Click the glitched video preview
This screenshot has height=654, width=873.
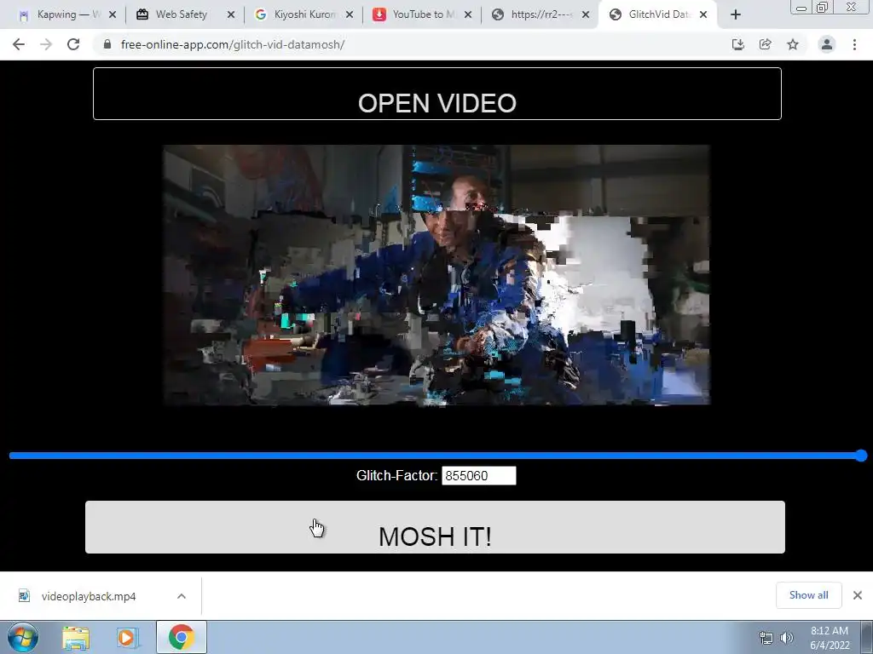[436, 275]
